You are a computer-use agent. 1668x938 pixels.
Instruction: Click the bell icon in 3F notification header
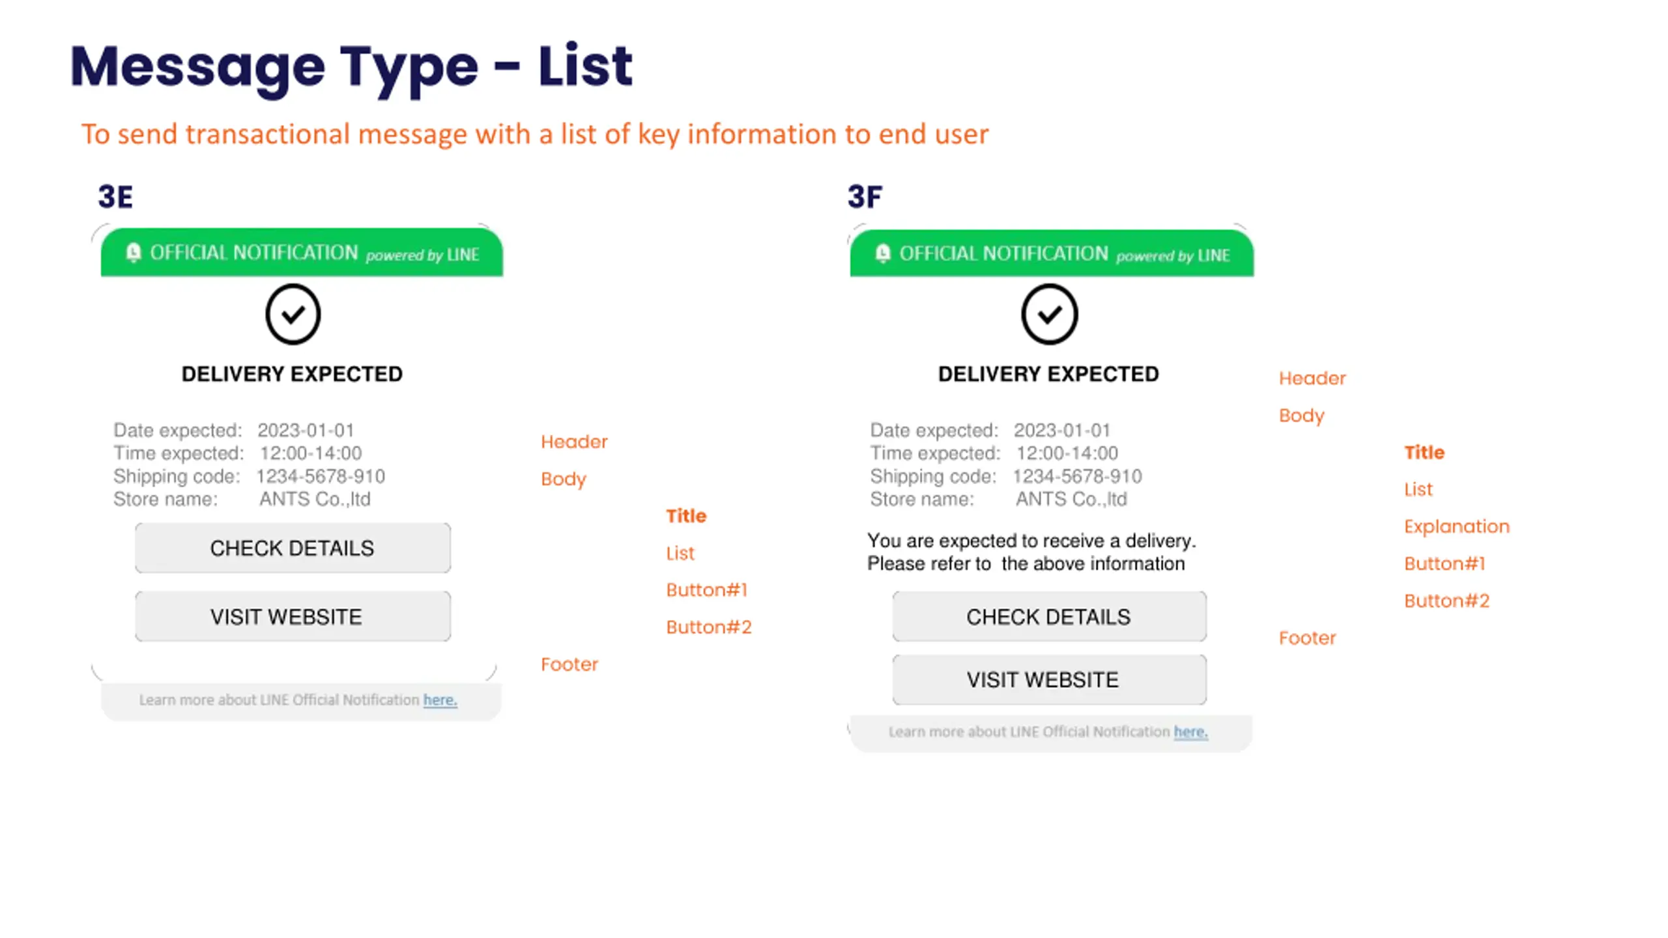pyautogui.click(x=883, y=253)
